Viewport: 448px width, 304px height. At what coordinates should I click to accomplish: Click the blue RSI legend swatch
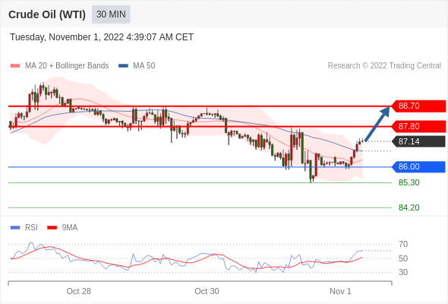pyautogui.click(x=15, y=228)
